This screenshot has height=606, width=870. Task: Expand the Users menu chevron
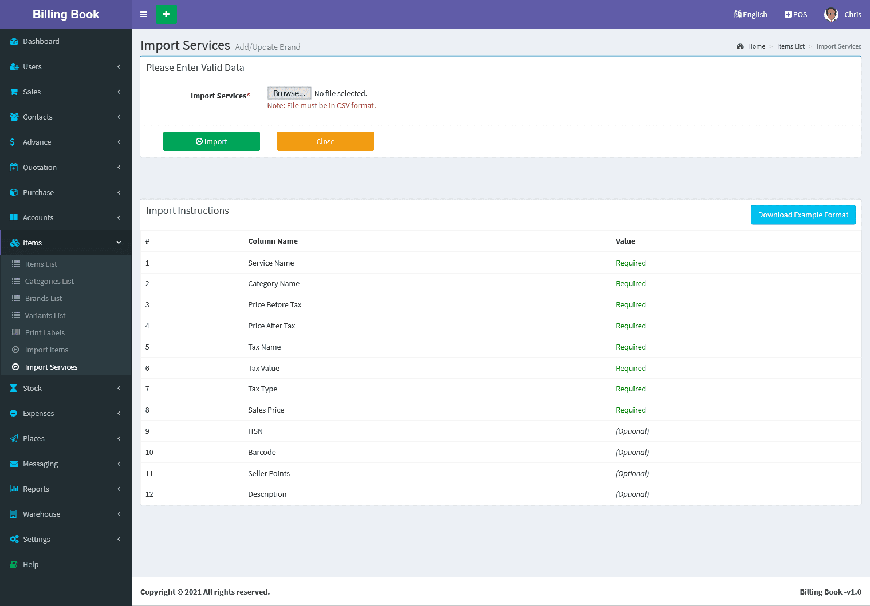click(119, 67)
